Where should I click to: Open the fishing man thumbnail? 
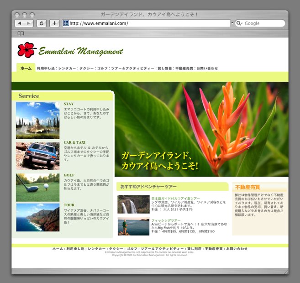[x=133, y=226]
